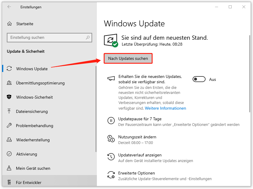
Task: Open Windows-Sicherheit section
Action: [x=49, y=97]
